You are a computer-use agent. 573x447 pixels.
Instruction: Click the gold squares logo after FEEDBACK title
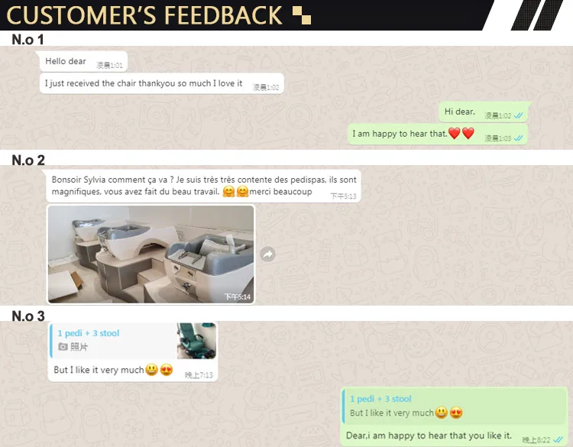tap(302, 15)
